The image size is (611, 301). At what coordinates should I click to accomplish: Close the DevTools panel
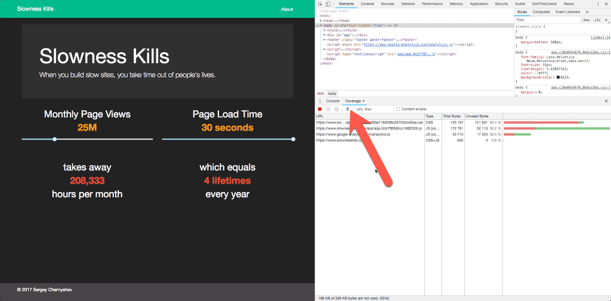pos(606,4)
